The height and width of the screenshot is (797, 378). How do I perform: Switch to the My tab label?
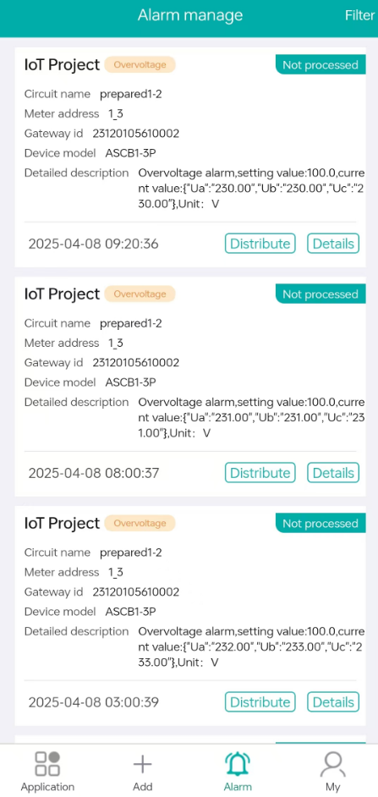point(333,786)
